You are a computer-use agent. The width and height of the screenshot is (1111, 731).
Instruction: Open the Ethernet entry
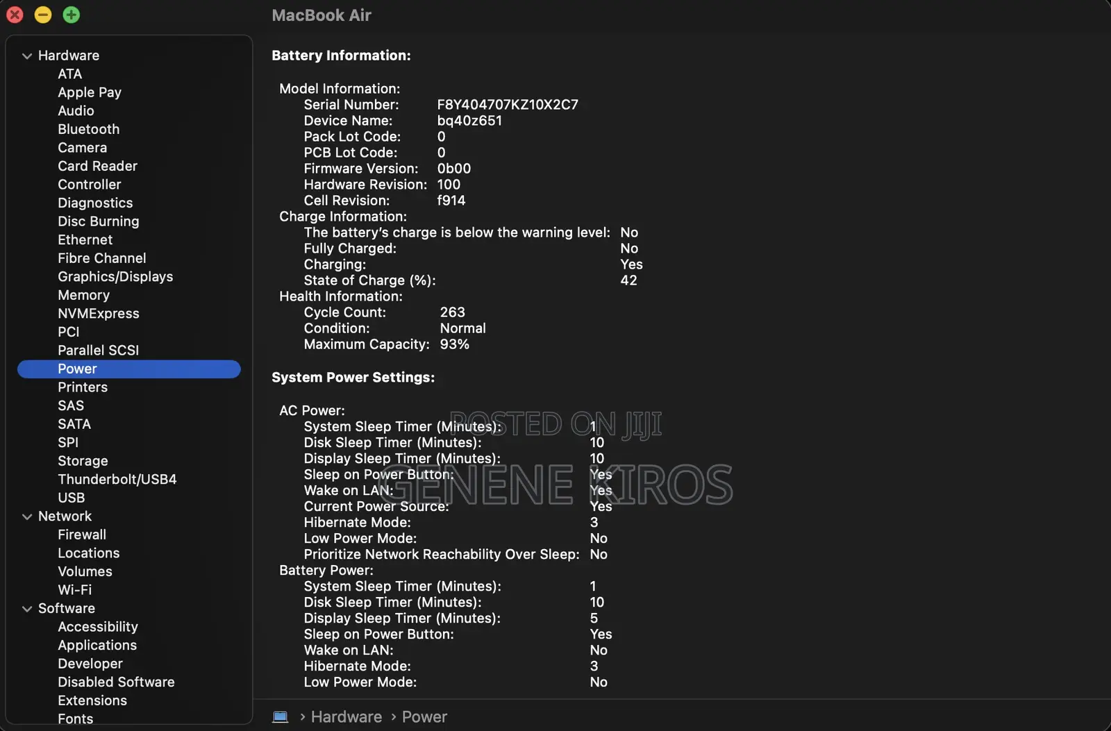coord(85,240)
